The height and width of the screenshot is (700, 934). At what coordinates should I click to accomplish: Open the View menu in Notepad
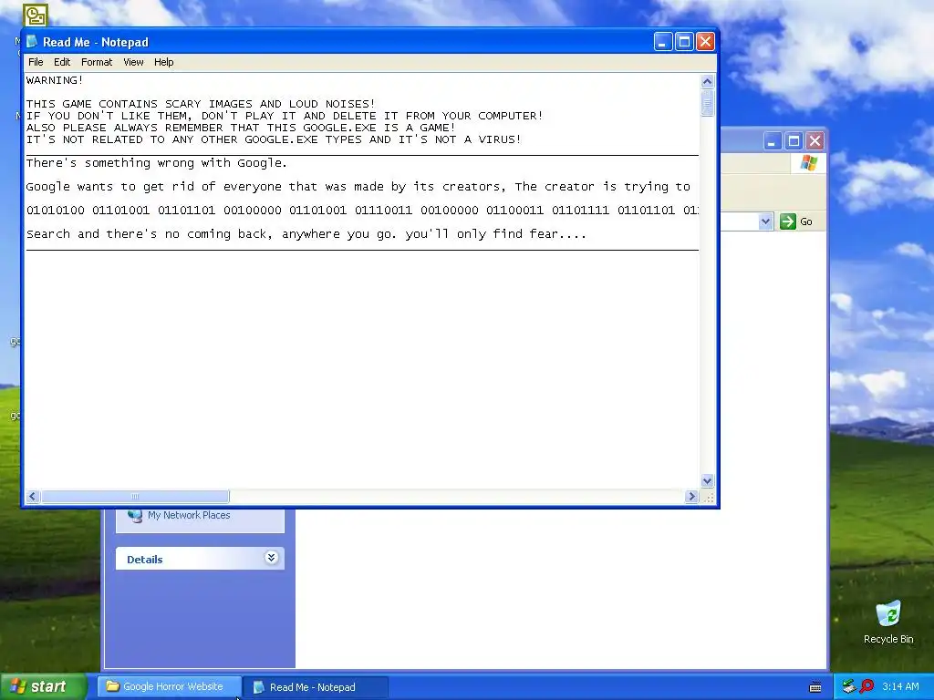point(133,62)
